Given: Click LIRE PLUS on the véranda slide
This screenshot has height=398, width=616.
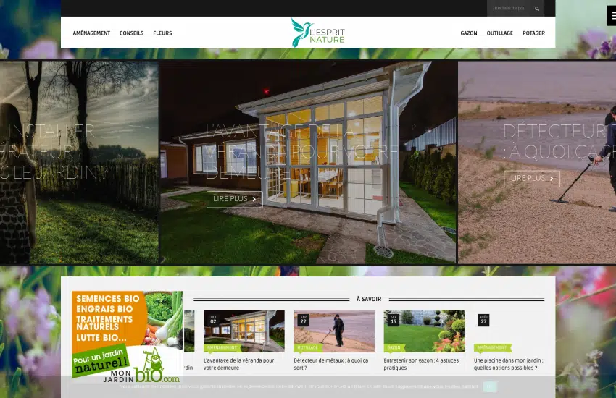Looking at the screenshot, I should (x=235, y=199).
